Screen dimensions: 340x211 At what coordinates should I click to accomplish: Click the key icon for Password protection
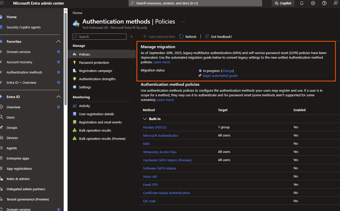tap(74, 62)
